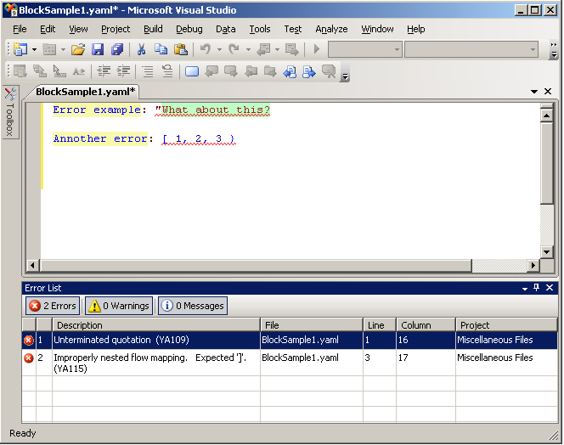Toggle a bookmark on the current line

click(x=192, y=71)
